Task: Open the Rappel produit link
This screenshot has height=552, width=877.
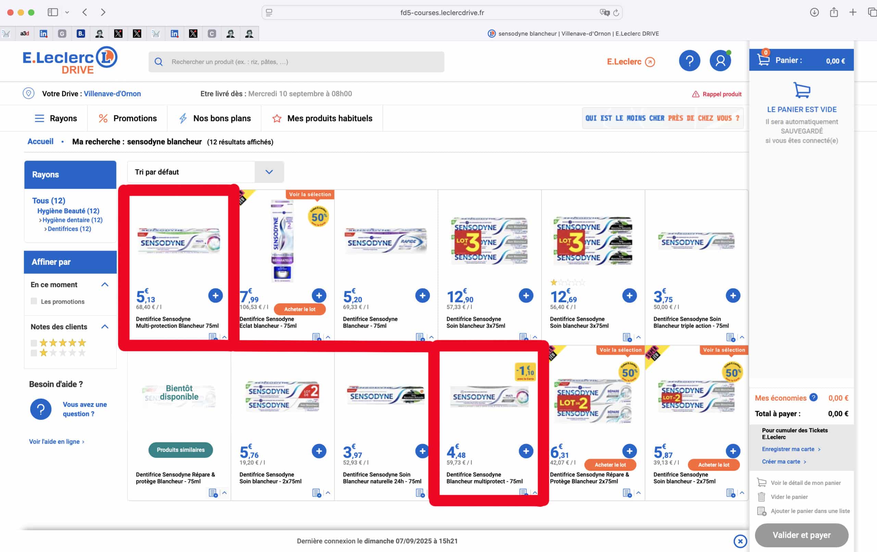Action: pyautogui.click(x=717, y=94)
